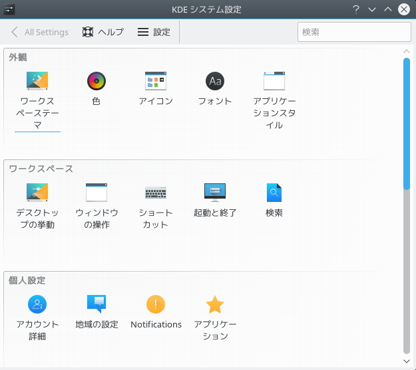Click the 検索 search input field

coord(354,32)
